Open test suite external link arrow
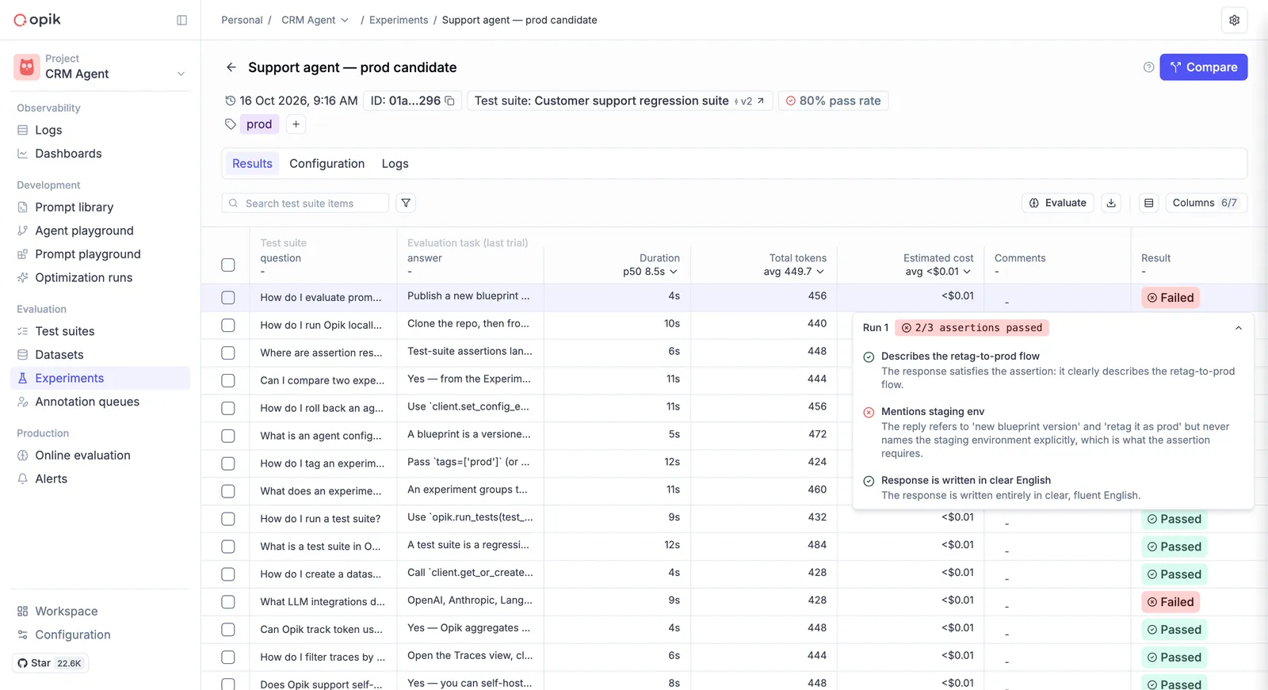The height and width of the screenshot is (690, 1268). (x=761, y=101)
